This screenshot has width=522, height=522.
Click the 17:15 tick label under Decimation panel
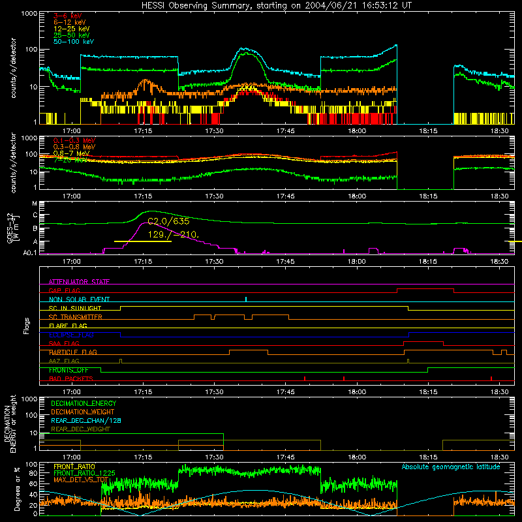[x=143, y=457]
